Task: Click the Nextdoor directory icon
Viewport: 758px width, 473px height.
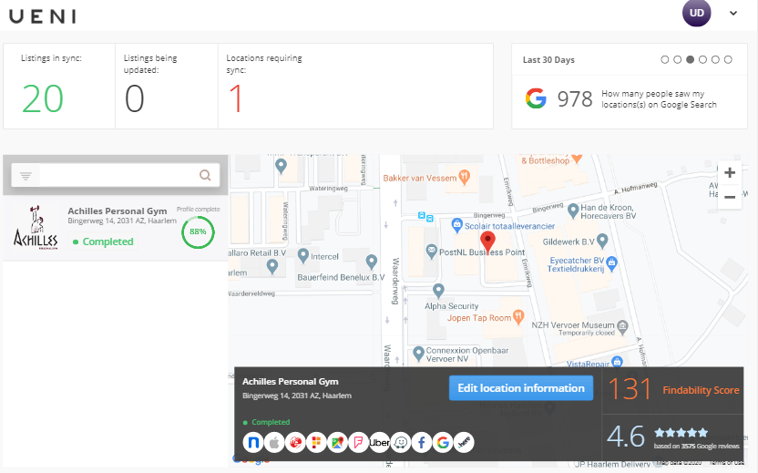Action: pos(253,442)
